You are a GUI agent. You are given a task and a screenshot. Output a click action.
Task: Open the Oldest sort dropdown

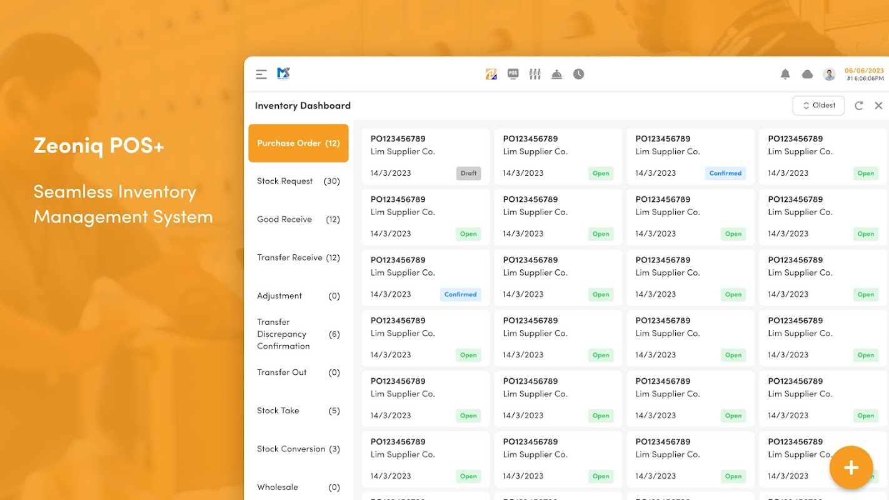818,106
